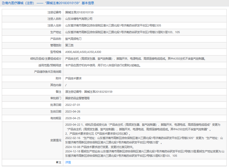The height and width of the screenshot is (167, 229).
Task: Select effective date 2023-04-26
Action: point(73,112)
